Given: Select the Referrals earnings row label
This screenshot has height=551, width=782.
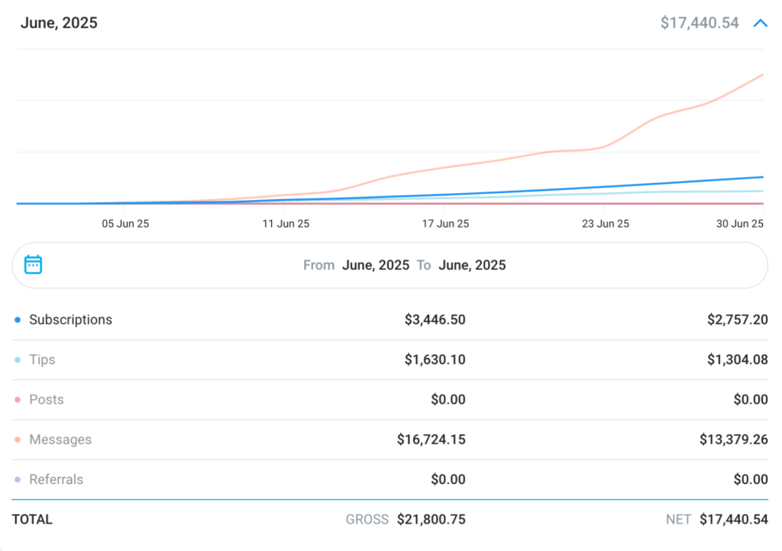Looking at the screenshot, I should [x=56, y=479].
